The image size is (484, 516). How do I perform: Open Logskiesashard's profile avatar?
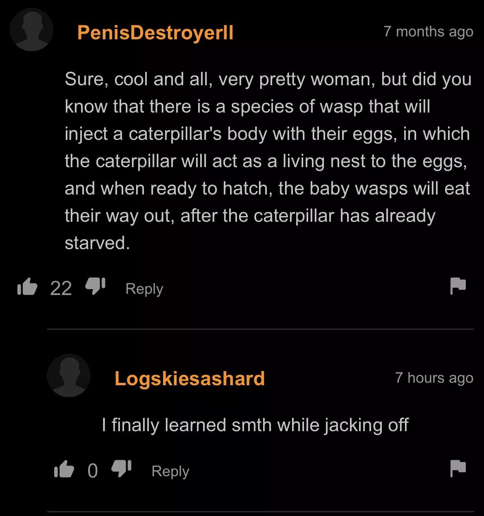[69, 376]
